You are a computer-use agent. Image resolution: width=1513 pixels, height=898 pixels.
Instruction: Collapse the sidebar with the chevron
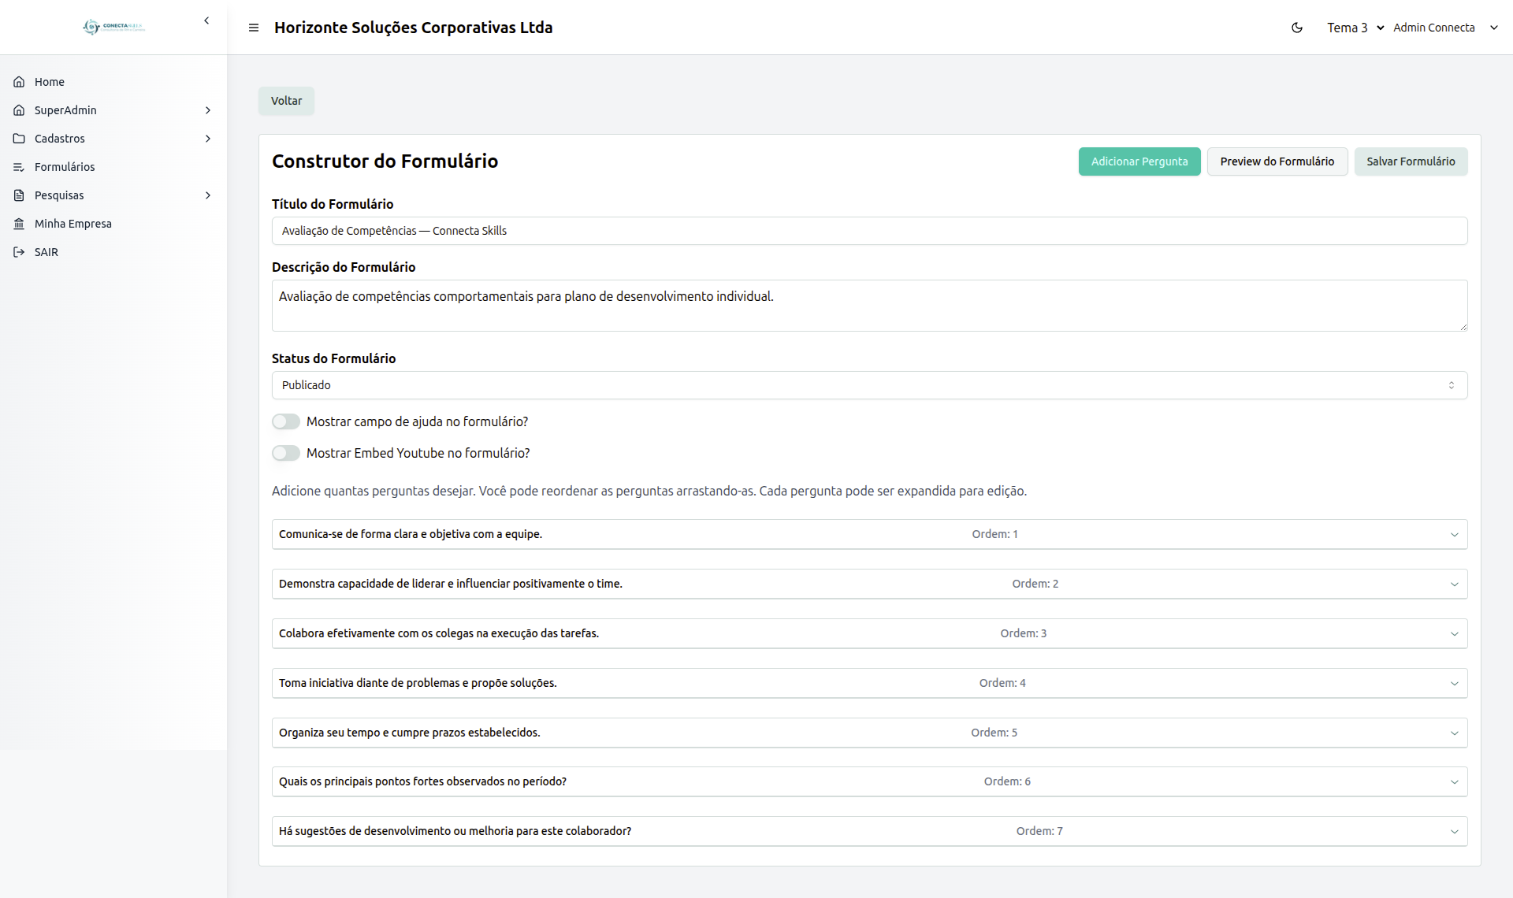coord(206,20)
